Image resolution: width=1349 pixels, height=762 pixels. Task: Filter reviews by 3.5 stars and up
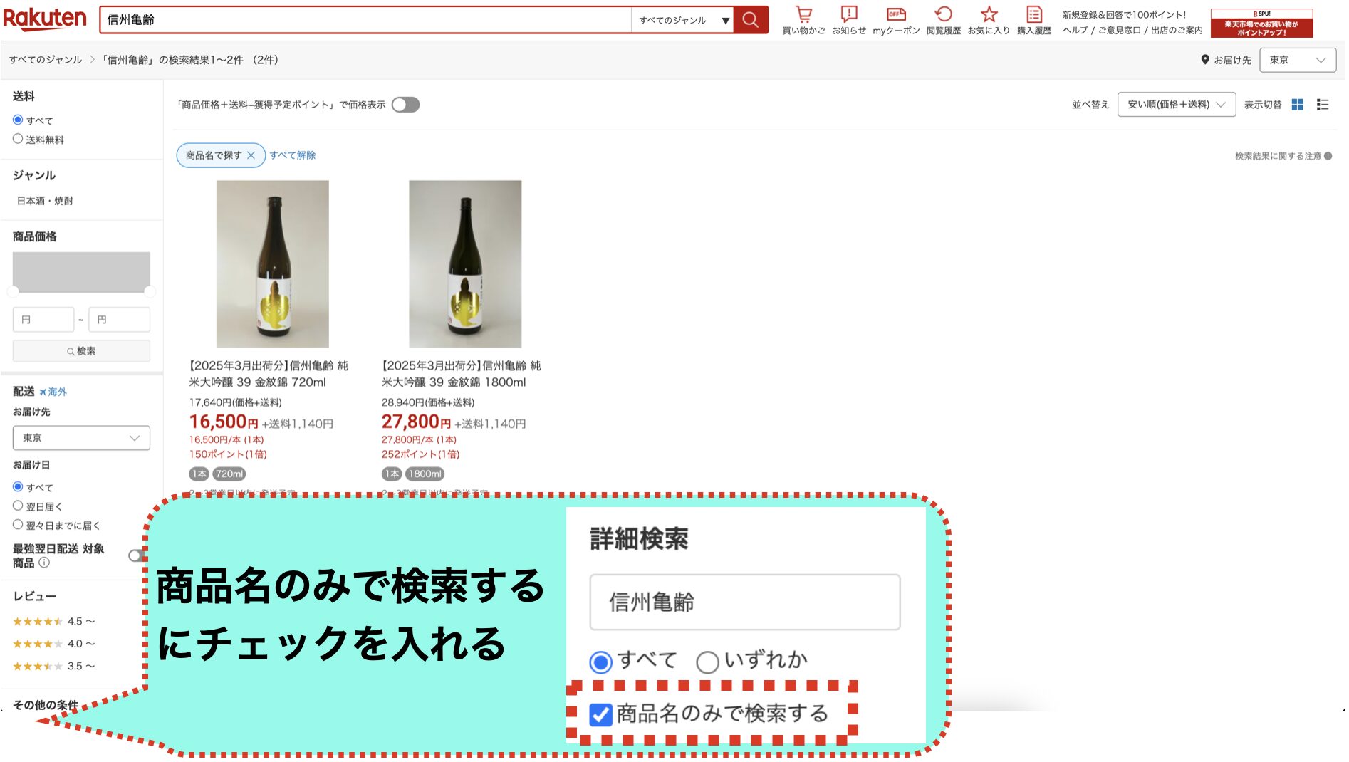[x=53, y=667]
